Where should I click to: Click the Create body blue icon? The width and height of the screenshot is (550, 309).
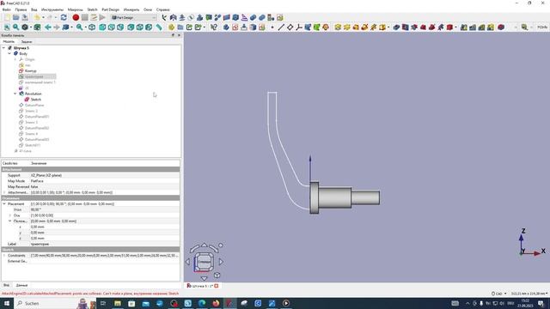pos(226,27)
